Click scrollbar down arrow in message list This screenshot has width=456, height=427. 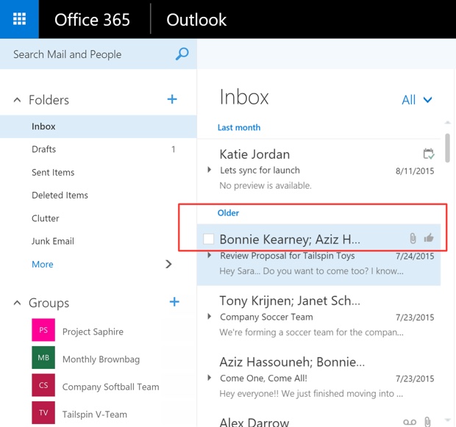pos(448,420)
